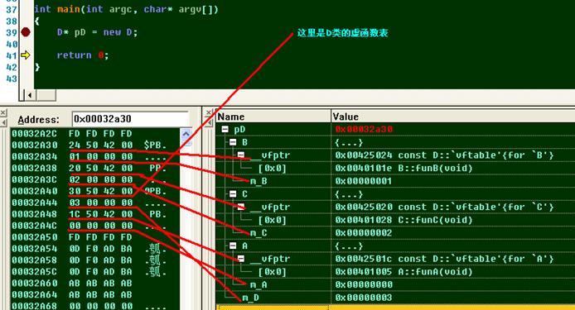Screen dimensions: 575x310
Task: Collapse the pD root node
Action: [225, 129]
